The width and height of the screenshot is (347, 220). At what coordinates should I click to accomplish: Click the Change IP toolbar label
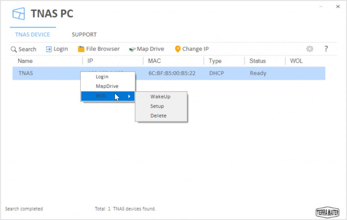(196, 49)
